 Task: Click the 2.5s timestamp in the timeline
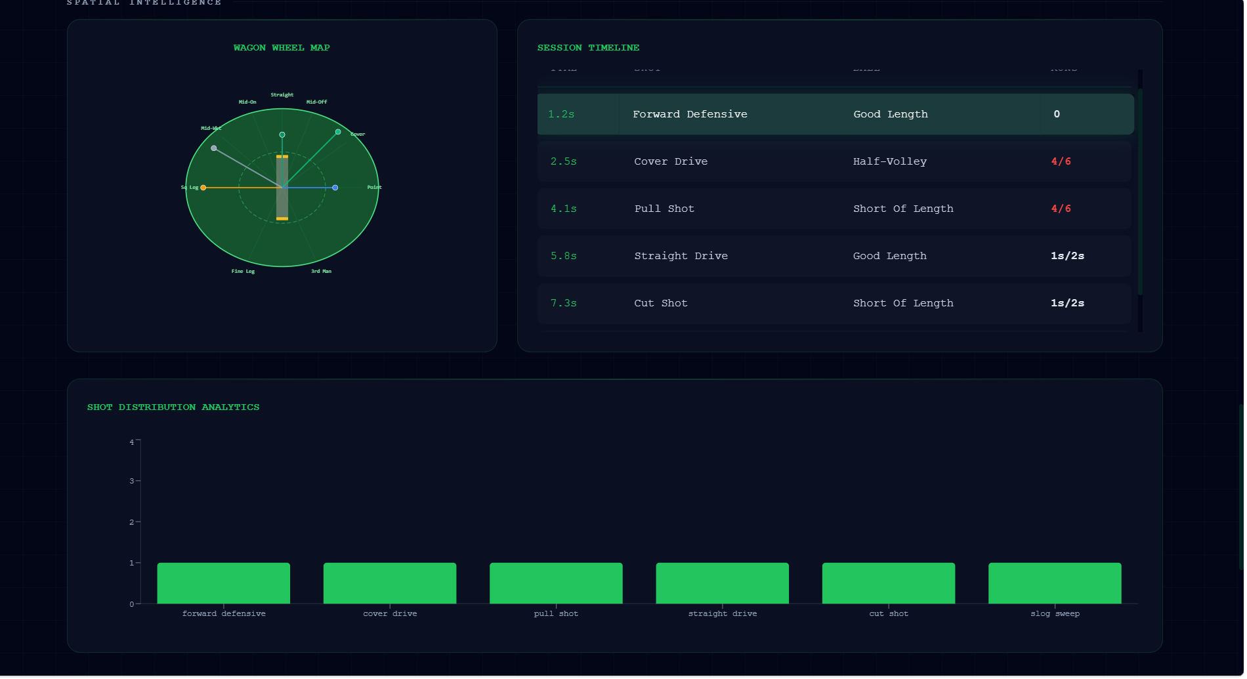point(564,161)
